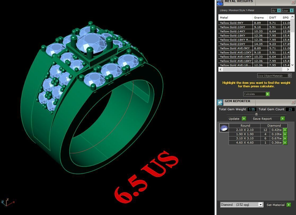Viewport: 296px width, 215px height.
Task: Click the 3.10 X 3.10 gem size cell
Action: pyautogui.click(x=245, y=139)
